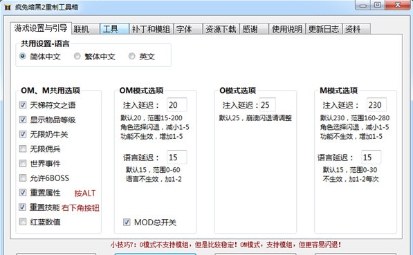Click the 不生效，加1-2每次 note
The width and height of the screenshot is (413, 255).
[351, 179]
